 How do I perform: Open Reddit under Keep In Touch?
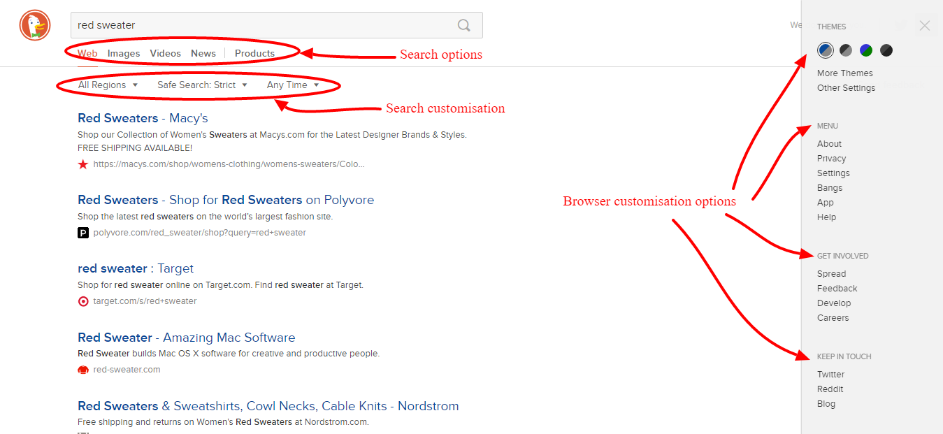(x=830, y=389)
